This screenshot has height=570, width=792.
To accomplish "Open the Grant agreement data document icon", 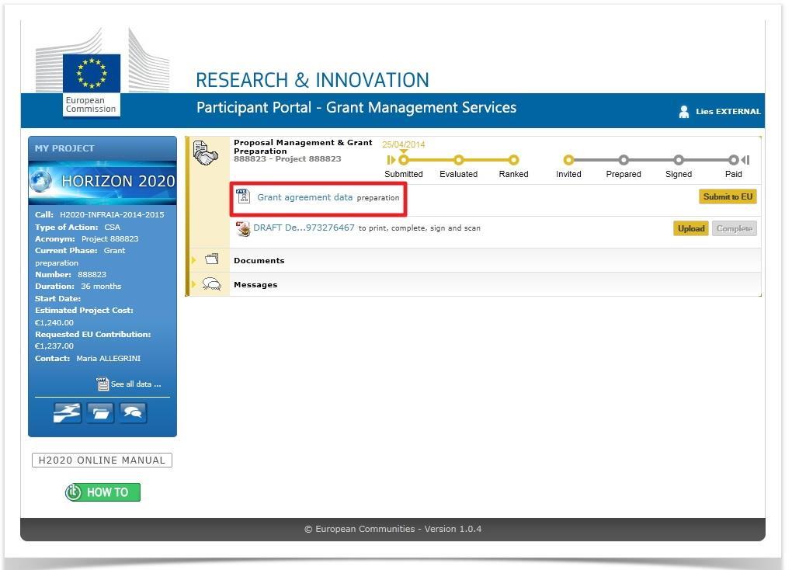I will 244,196.
